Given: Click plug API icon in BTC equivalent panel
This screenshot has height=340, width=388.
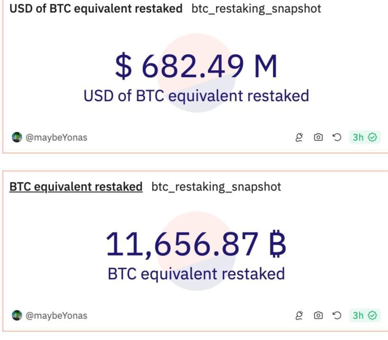Looking at the screenshot, I should tap(299, 316).
